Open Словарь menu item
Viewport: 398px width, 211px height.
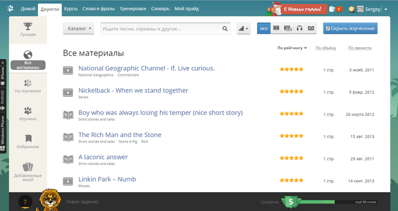pyautogui.click(x=160, y=8)
